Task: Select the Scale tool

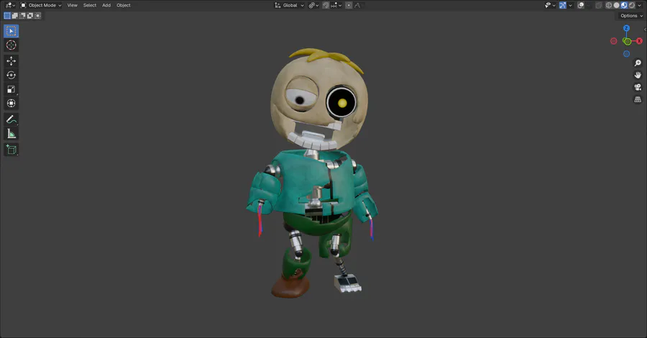Action: tap(11, 89)
